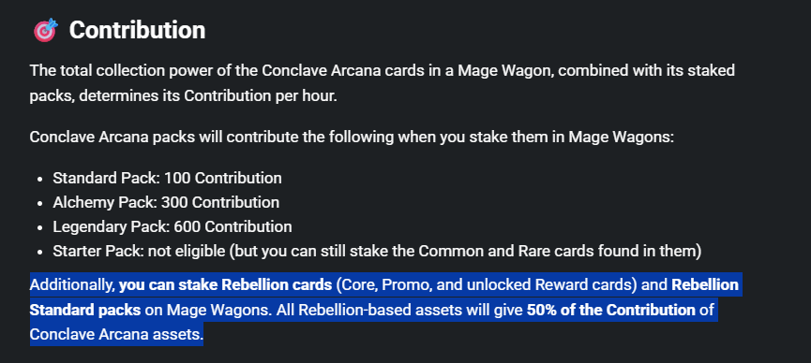Click bold text 'Standard packs'
Screen dimensions: 811x363
click(x=85, y=310)
